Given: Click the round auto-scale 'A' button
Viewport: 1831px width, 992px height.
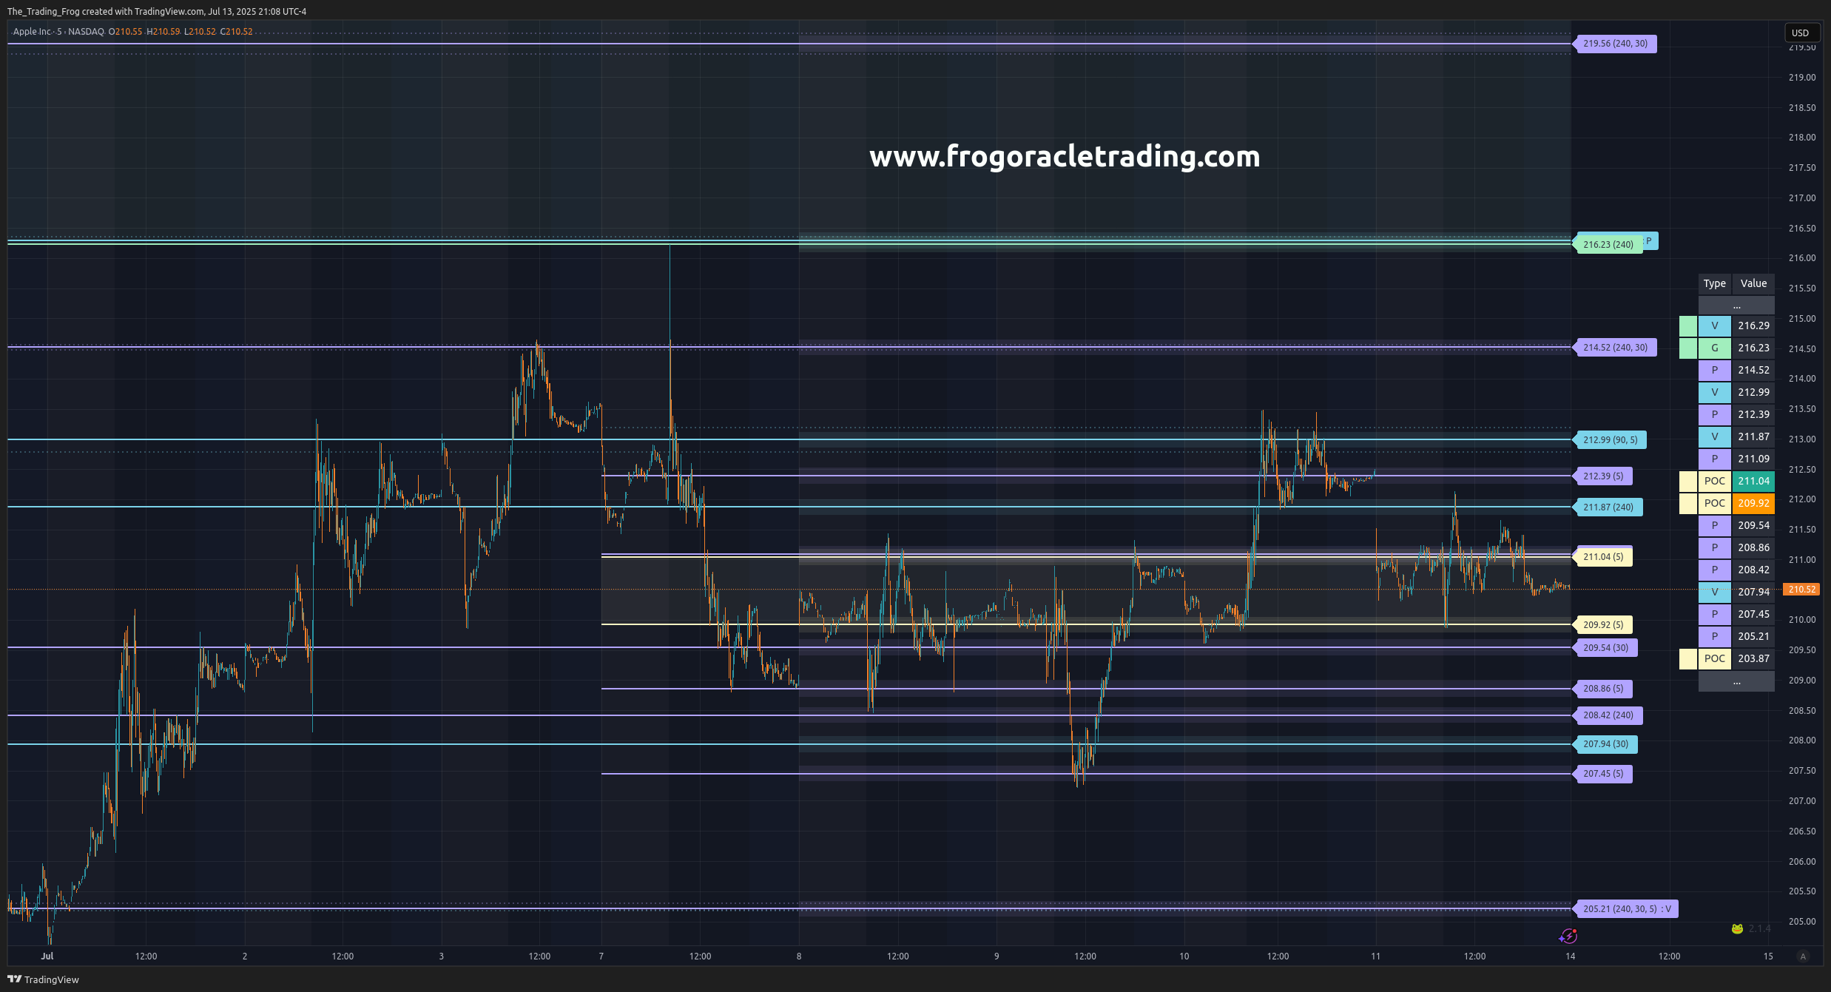Looking at the screenshot, I should tap(1803, 956).
